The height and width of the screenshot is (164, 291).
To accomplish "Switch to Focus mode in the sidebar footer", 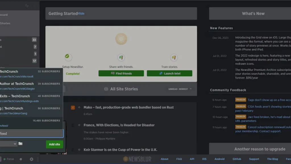I will point(9,159).
